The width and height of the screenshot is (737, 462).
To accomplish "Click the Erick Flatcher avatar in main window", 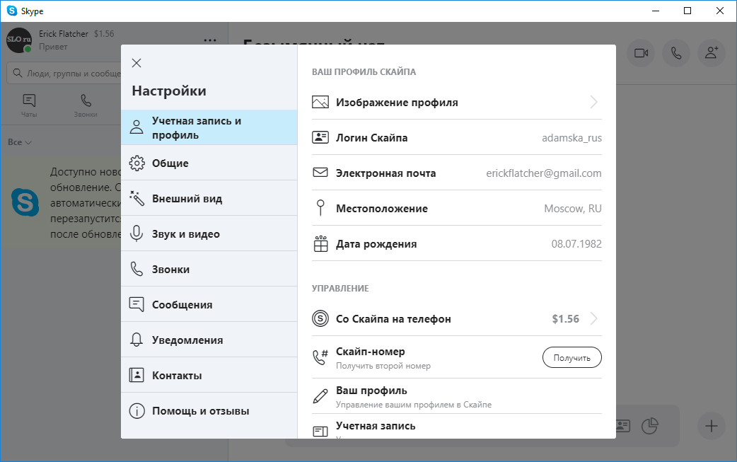I will tap(19, 40).
